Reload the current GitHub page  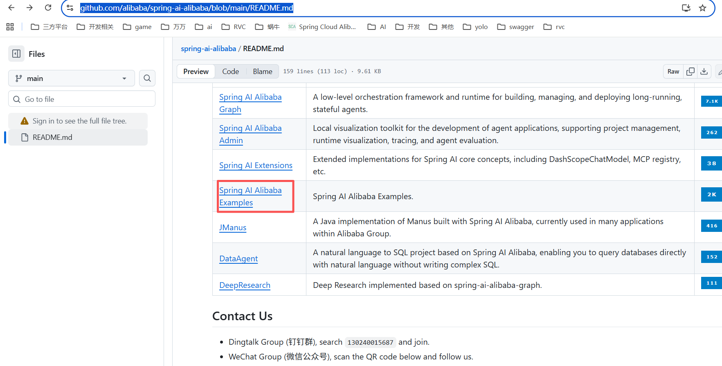(48, 8)
